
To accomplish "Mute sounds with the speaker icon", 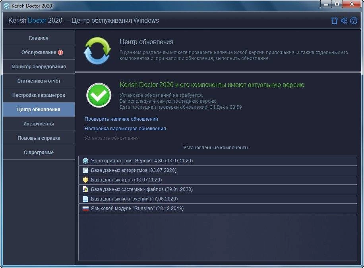I will 344,21.
